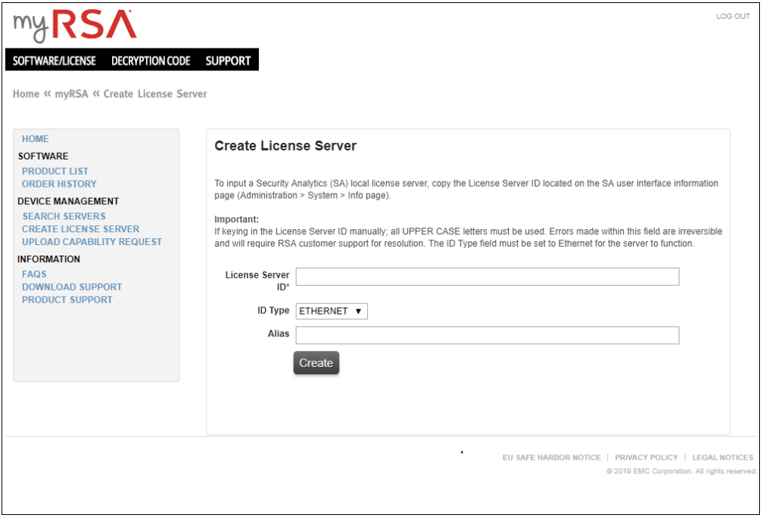763x518 pixels.
Task: Open the Software/License menu
Action: 54,60
